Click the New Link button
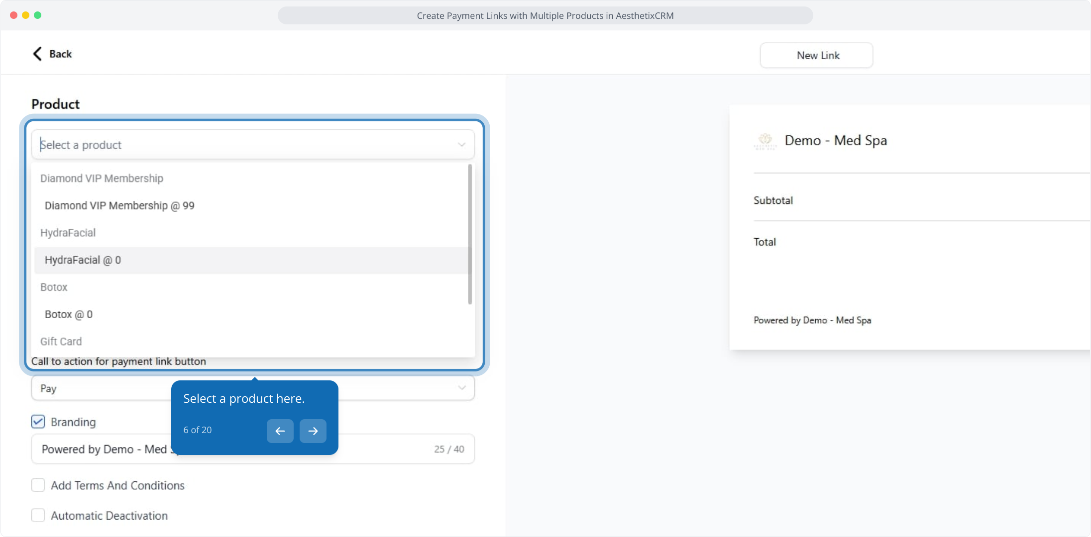The image size is (1091, 537). point(816,55)
